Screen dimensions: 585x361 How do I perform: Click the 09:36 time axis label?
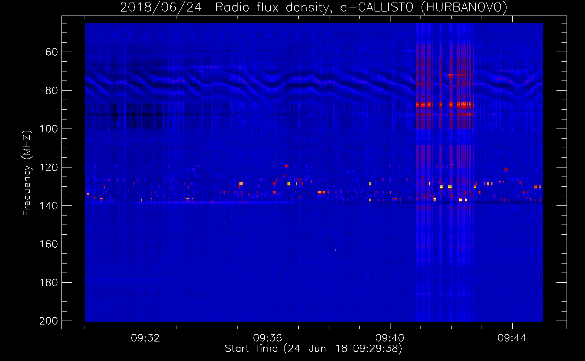[x=268, y=338]
